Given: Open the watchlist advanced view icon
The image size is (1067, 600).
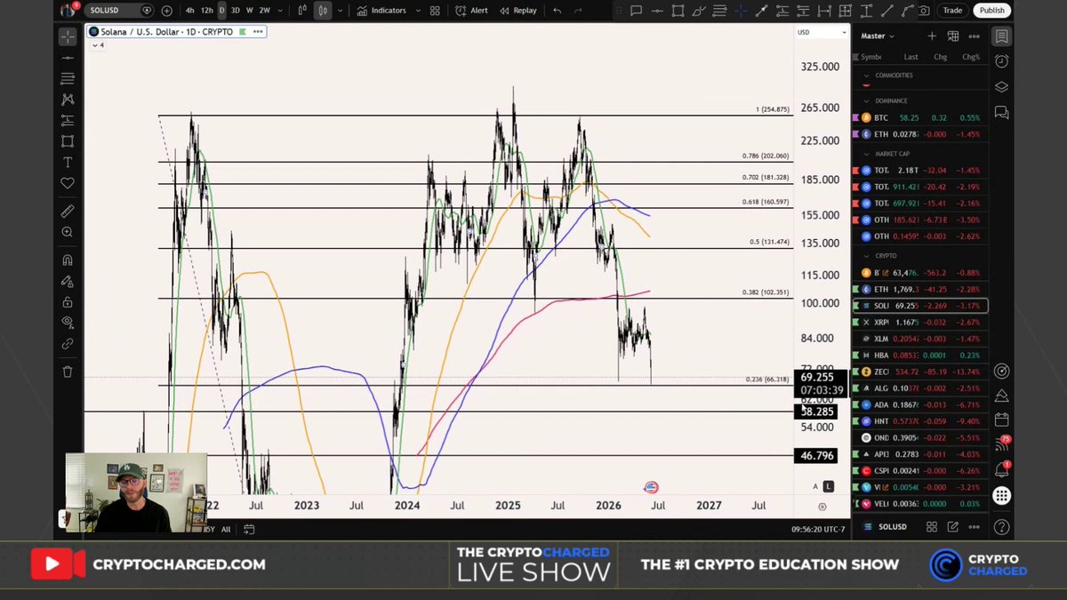Looking at the screenshot, I should [952, 36].
